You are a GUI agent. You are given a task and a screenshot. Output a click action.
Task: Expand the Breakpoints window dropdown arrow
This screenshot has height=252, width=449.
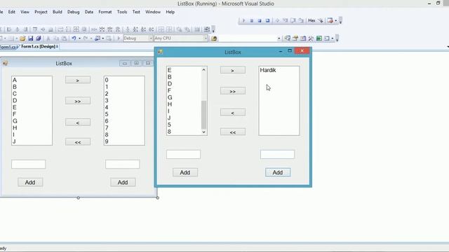pos(335,20)
